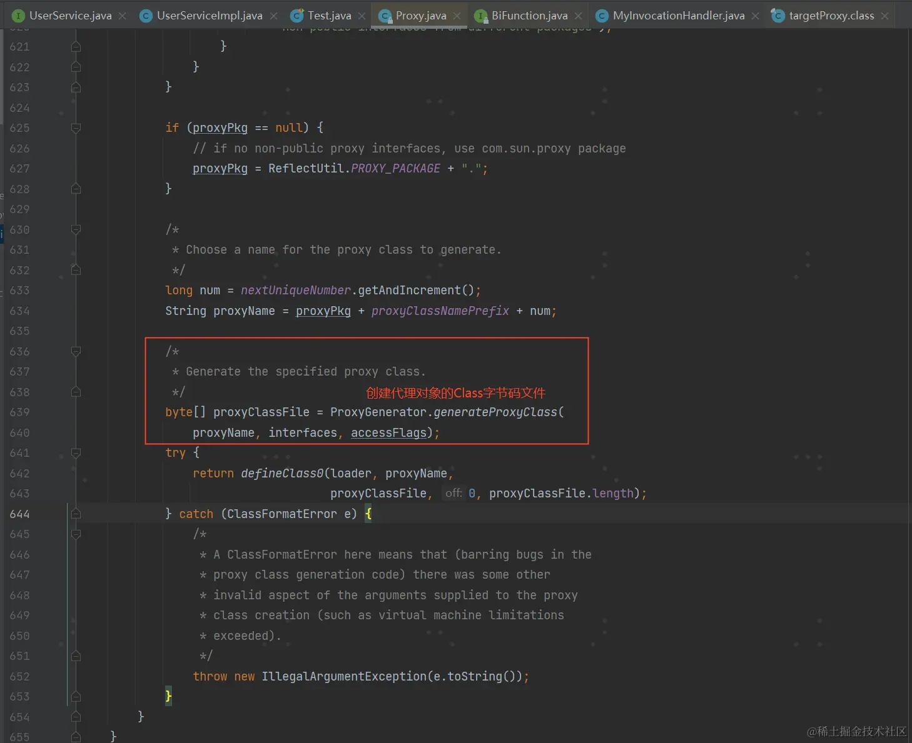Image resolution: width=912 pixels, height=743 pixels.
Task: Collapse the comment block starting at line 636
Action: click(x=76, y=352)
